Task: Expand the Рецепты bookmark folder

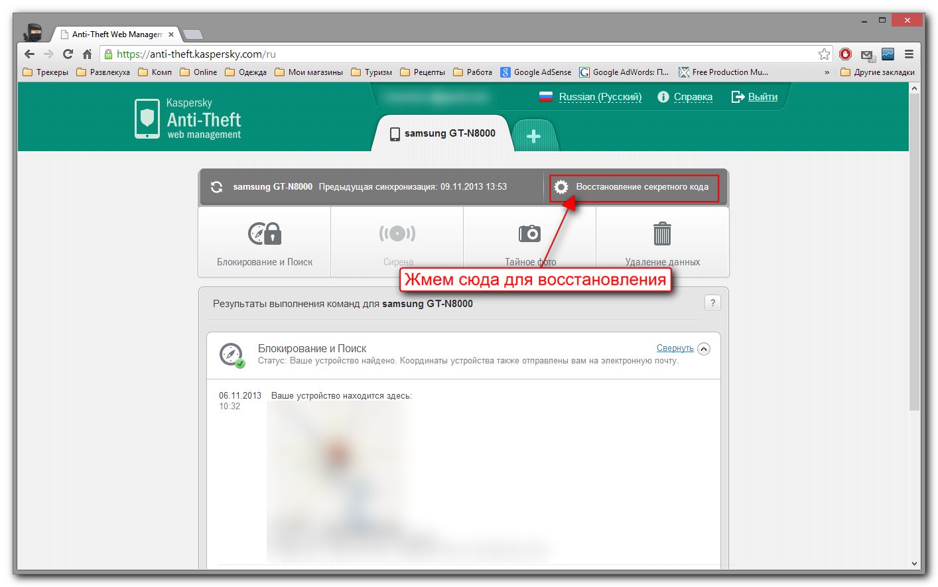Action: pos(423,72)
